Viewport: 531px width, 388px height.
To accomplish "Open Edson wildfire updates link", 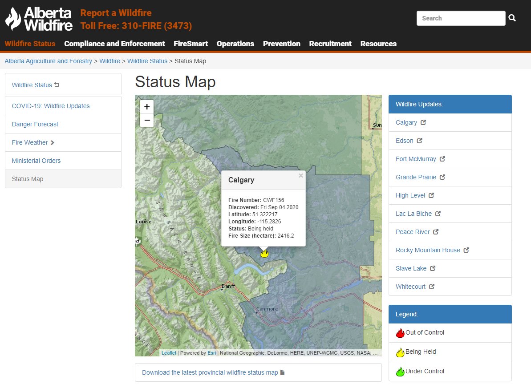I will [x=404, y=141].
